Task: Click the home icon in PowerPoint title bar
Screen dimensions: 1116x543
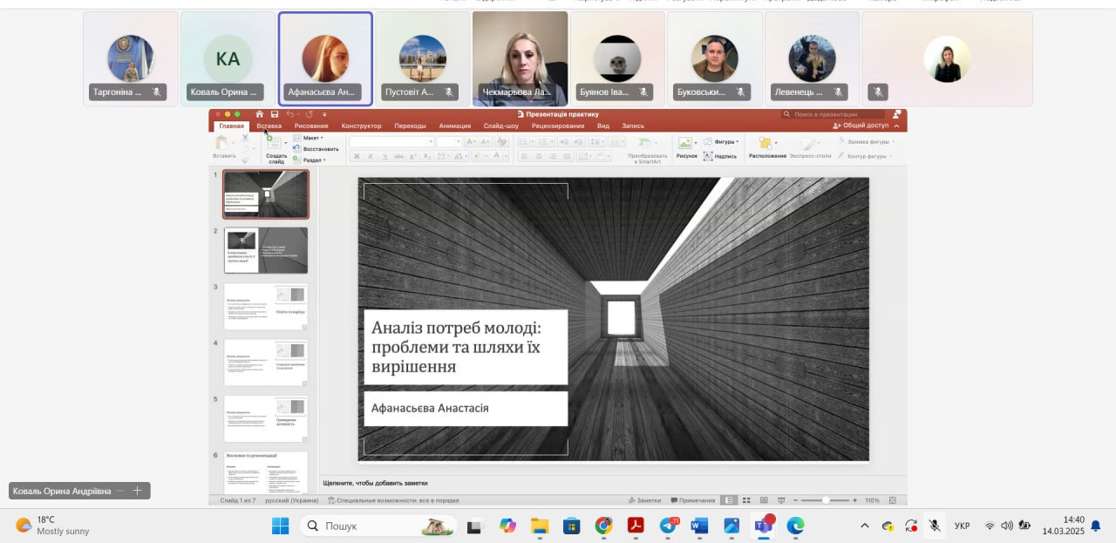Action: point(259,114)
